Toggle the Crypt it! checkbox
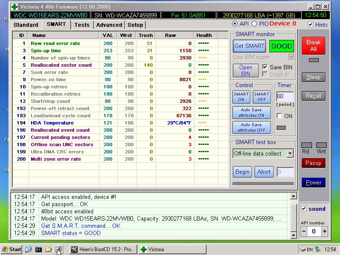This screenshot has width=340, height=255. 265,74
